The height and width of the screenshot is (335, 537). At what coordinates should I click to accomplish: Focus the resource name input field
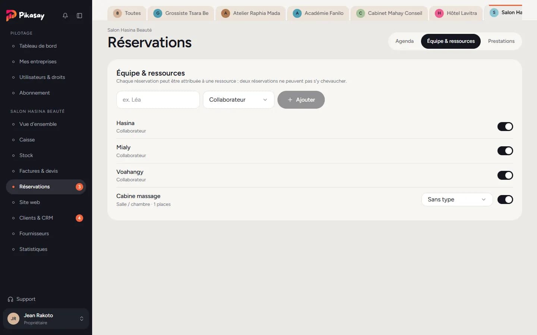coord(158,100)
